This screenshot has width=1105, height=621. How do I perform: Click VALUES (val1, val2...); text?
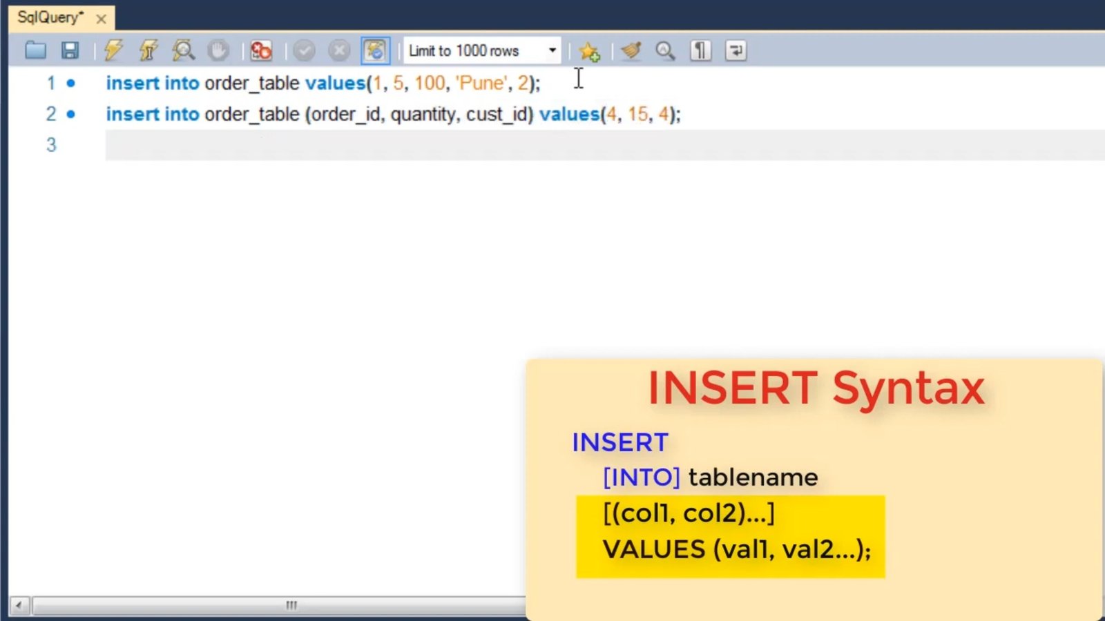(737, 549)
